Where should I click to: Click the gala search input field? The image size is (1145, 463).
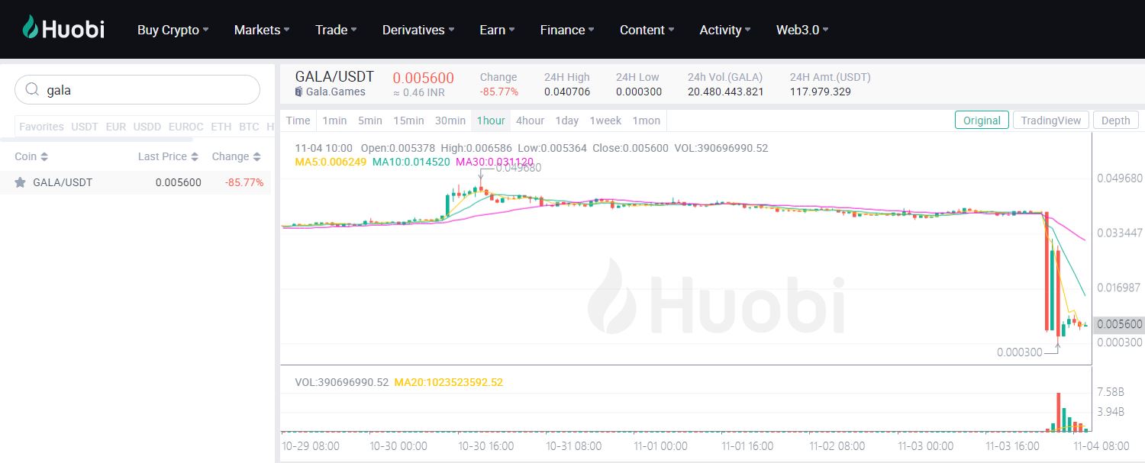tap(137, 90)
